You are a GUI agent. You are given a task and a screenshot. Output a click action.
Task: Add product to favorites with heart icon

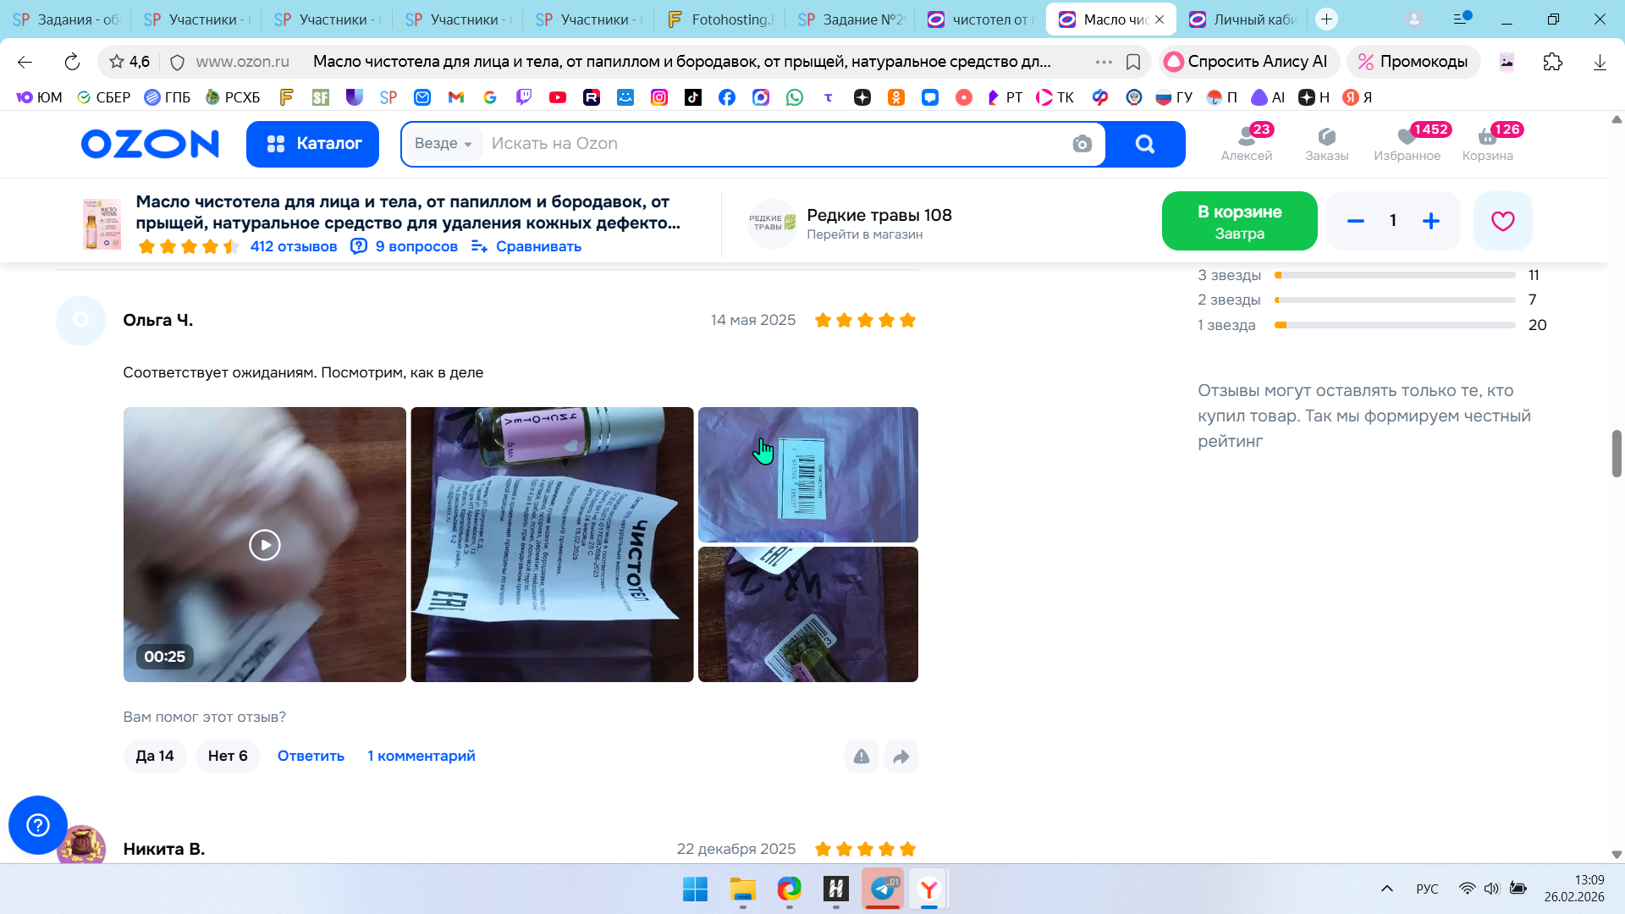point(1502,221)
